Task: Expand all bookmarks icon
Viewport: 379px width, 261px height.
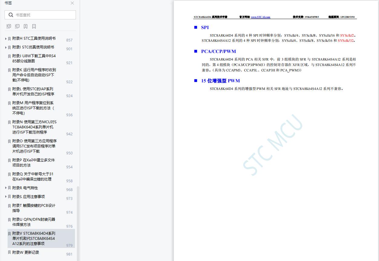Action: pos(9,26)
